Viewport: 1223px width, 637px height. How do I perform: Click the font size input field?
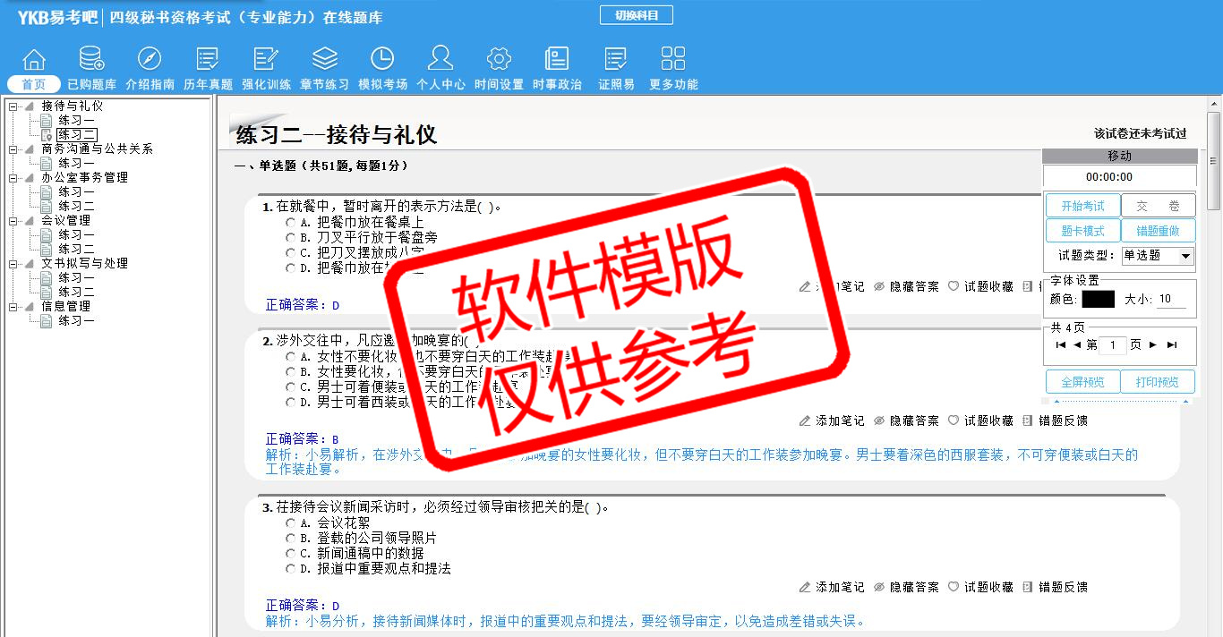click(1170, 300)
